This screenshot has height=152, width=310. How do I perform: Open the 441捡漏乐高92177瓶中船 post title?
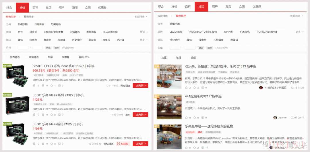(x=203, y=96)
